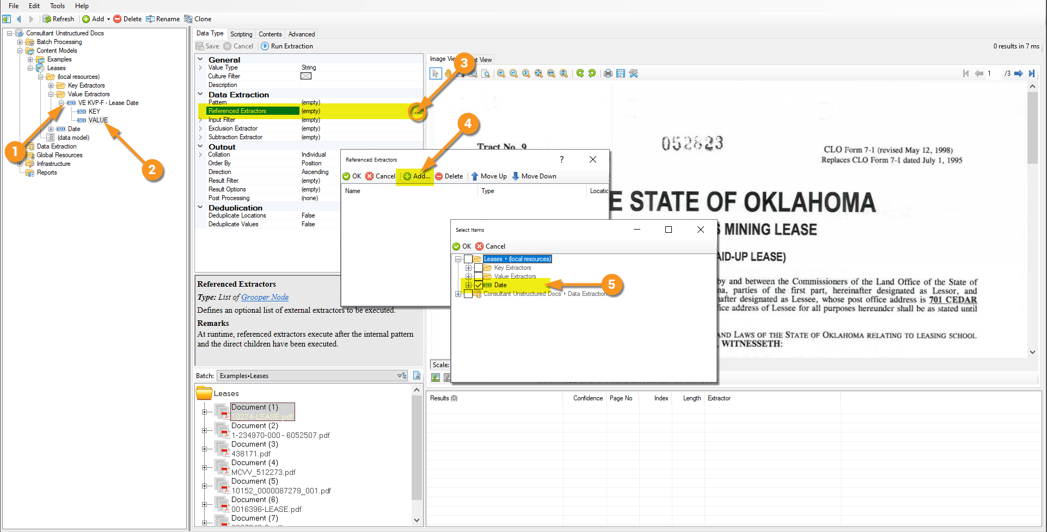Click Add... in Referenced Extractors dialog

point(417,176)
